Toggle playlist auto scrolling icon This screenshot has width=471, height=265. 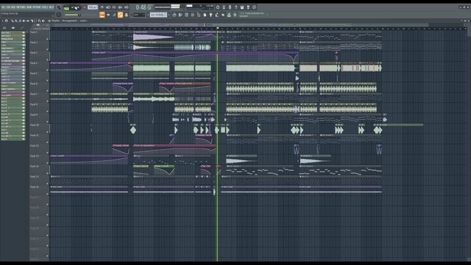108,14
